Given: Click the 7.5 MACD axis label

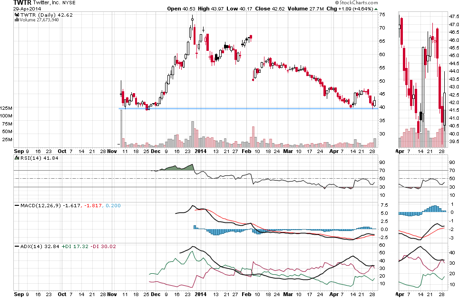Looking at the screenshot, I should click(384, 205).
